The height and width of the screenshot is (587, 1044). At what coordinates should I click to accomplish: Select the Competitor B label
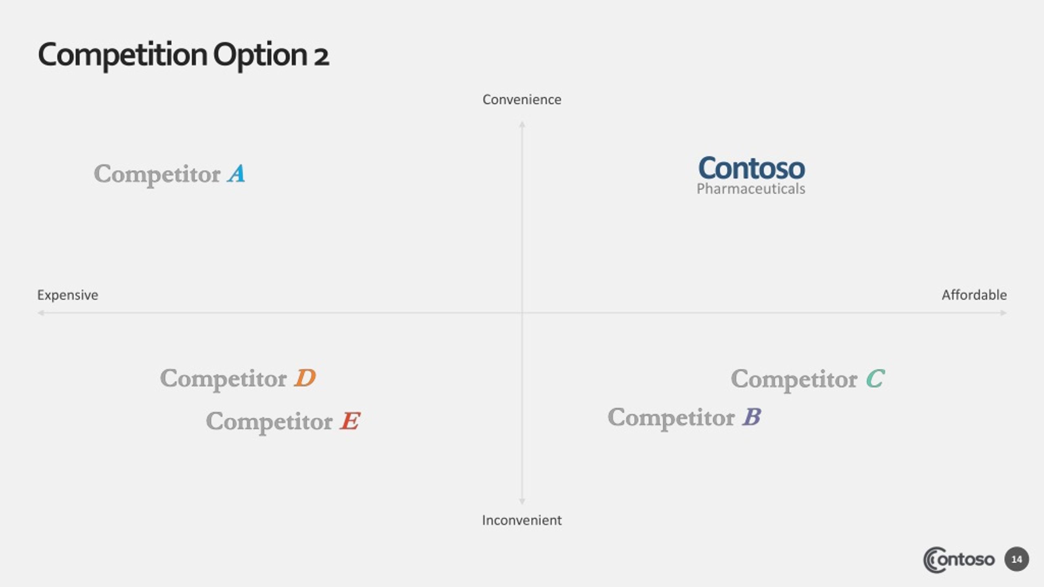pyautogui.click(x=684, y=418)
